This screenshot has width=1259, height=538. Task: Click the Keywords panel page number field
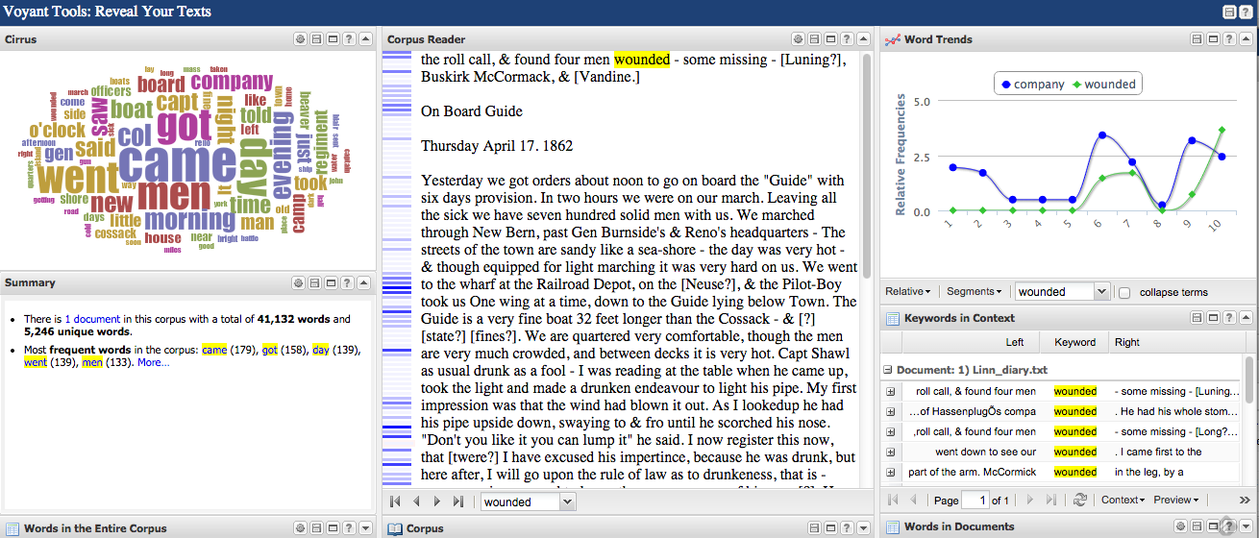(976, 501)
